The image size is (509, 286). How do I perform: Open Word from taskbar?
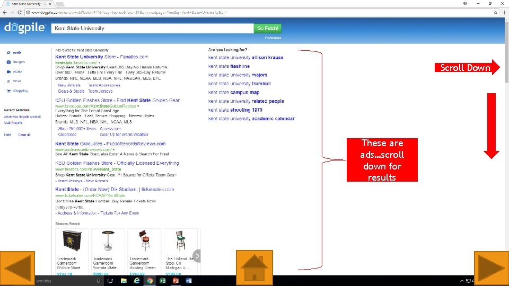pyautogui.click(x=189, y=281)
